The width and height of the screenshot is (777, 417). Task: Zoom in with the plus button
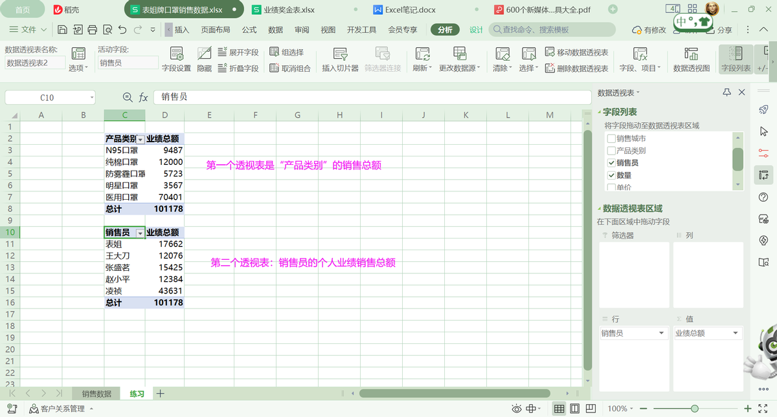[x=748, y=409]
